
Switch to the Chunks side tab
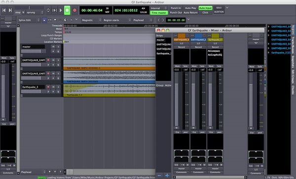[293, 90]
